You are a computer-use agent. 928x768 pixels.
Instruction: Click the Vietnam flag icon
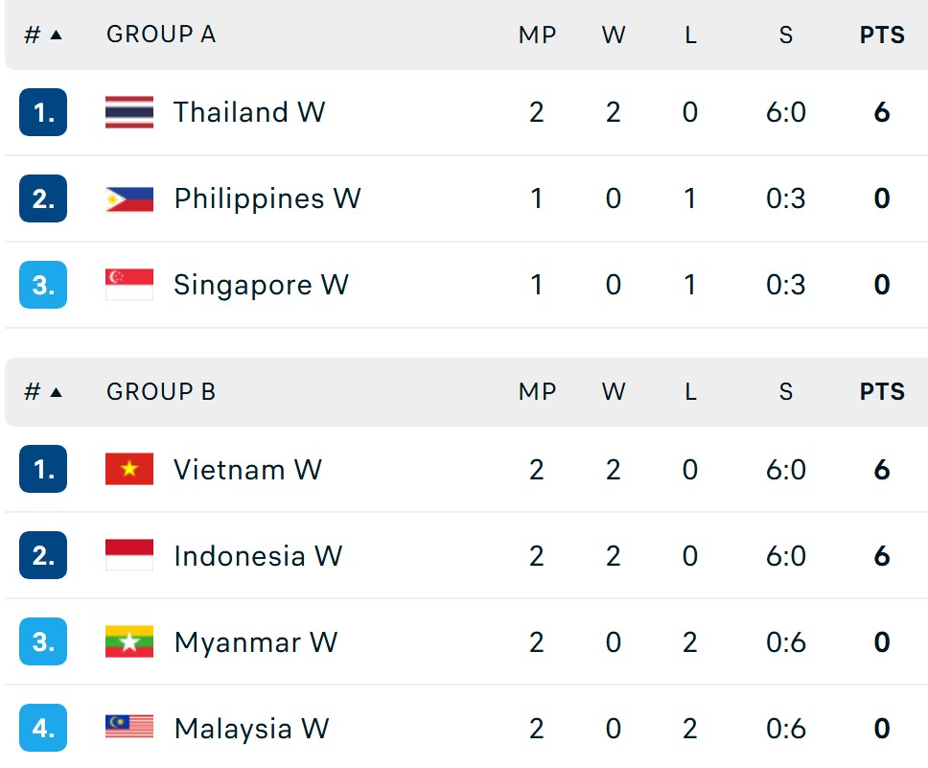130,470
